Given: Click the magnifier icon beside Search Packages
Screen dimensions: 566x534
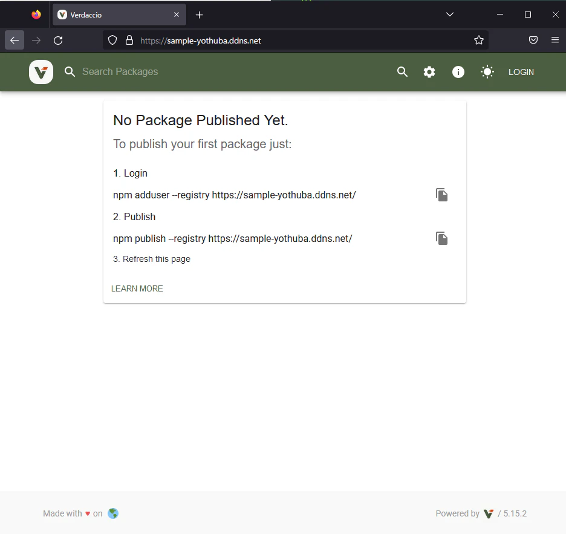Looking at the screenshot, I should 70,72.
